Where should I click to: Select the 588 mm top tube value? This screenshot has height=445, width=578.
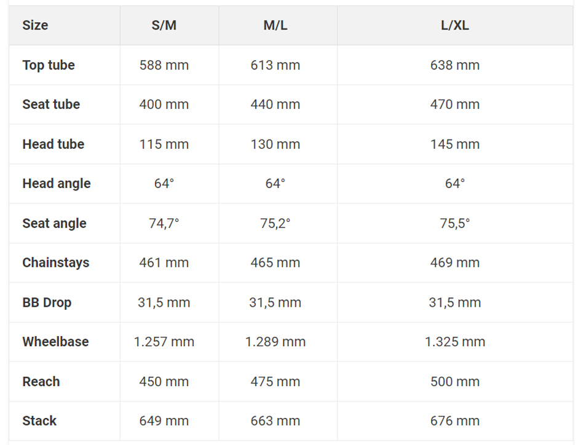(x=164, y=65)
